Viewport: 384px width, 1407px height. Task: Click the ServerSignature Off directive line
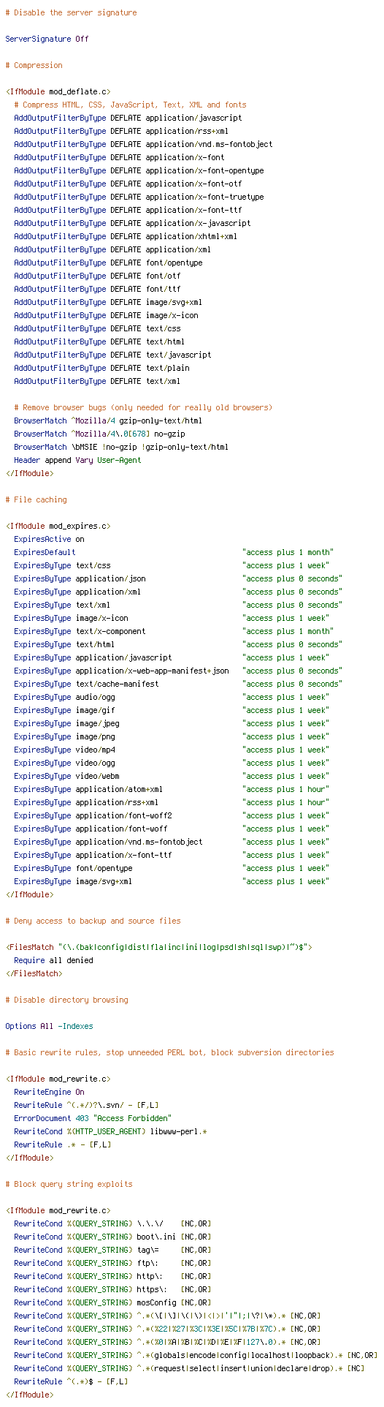47,39
